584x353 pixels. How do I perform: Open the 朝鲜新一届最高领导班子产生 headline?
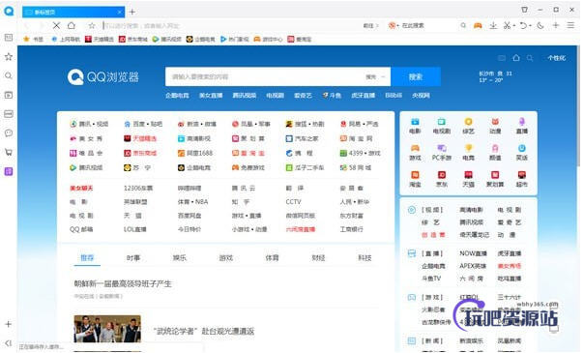click(123, 283)
